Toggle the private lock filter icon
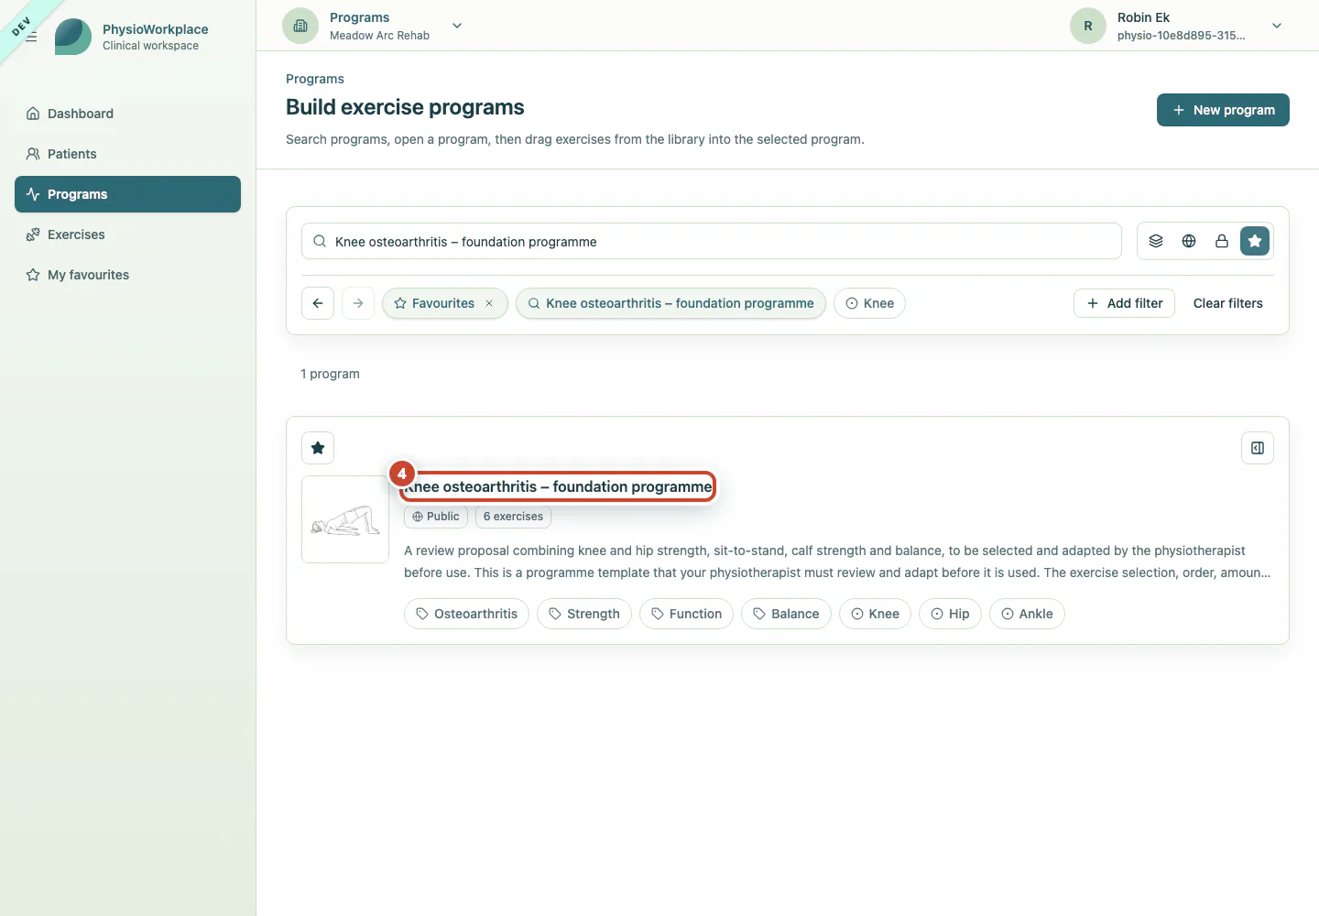Screen dimensions: 1319x916 tap(1222, 241)
